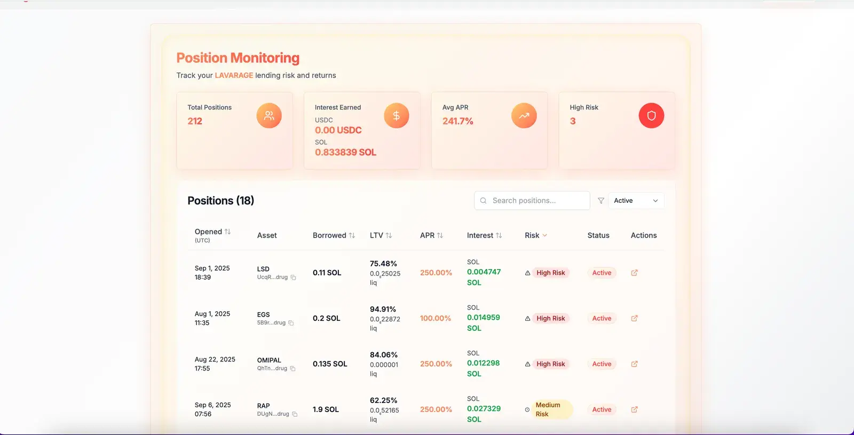Click High Risk badge in LSD row
854x435 pixels.
tap(551, 273)
